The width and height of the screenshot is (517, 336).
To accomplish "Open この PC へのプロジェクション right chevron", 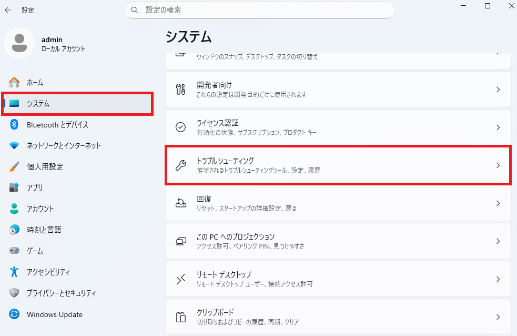I will click(x=498, y=241).
